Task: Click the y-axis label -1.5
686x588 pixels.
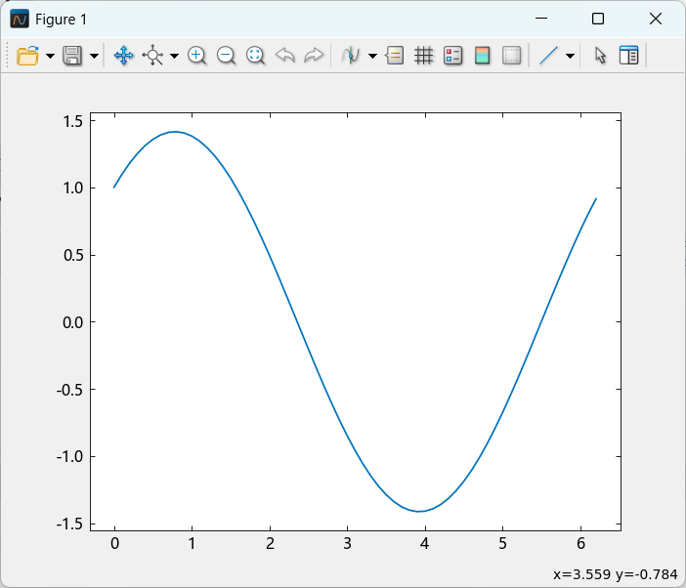Action: [x=69, y=524]
